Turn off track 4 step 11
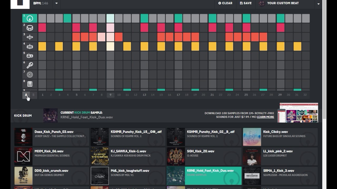This screenshot has width=337, height=189. [x=127, y=46]
